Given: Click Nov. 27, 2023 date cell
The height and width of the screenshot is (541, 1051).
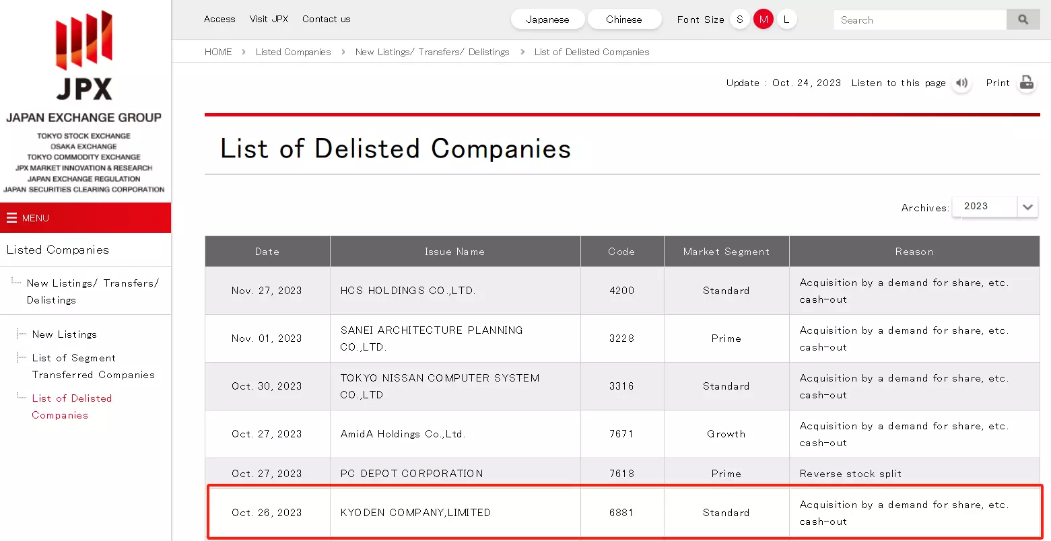Looking at the screenshot, I should tap(267, 291).
